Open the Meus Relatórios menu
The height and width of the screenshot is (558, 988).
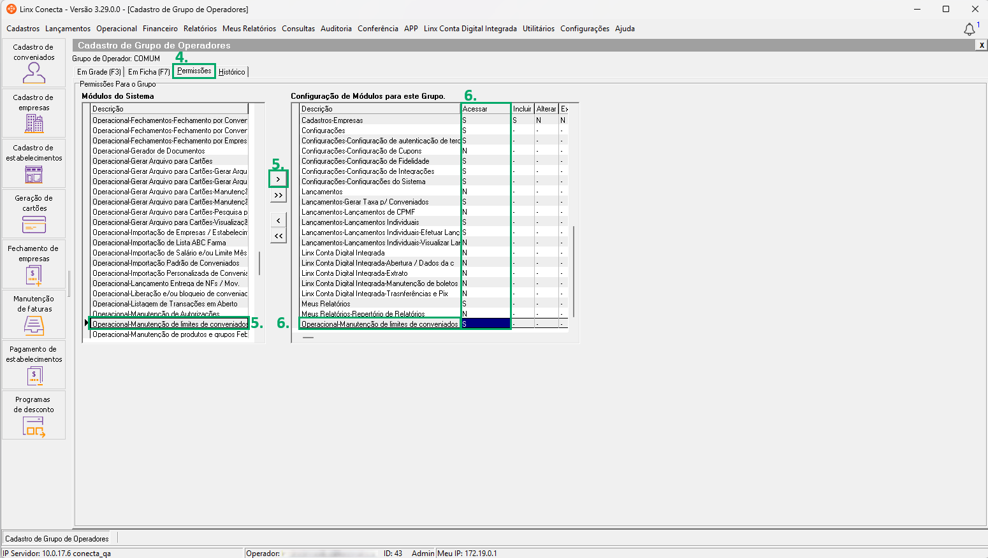coord(249,29)
